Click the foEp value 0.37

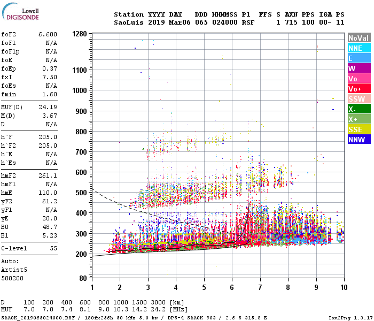tap(50, 68)
